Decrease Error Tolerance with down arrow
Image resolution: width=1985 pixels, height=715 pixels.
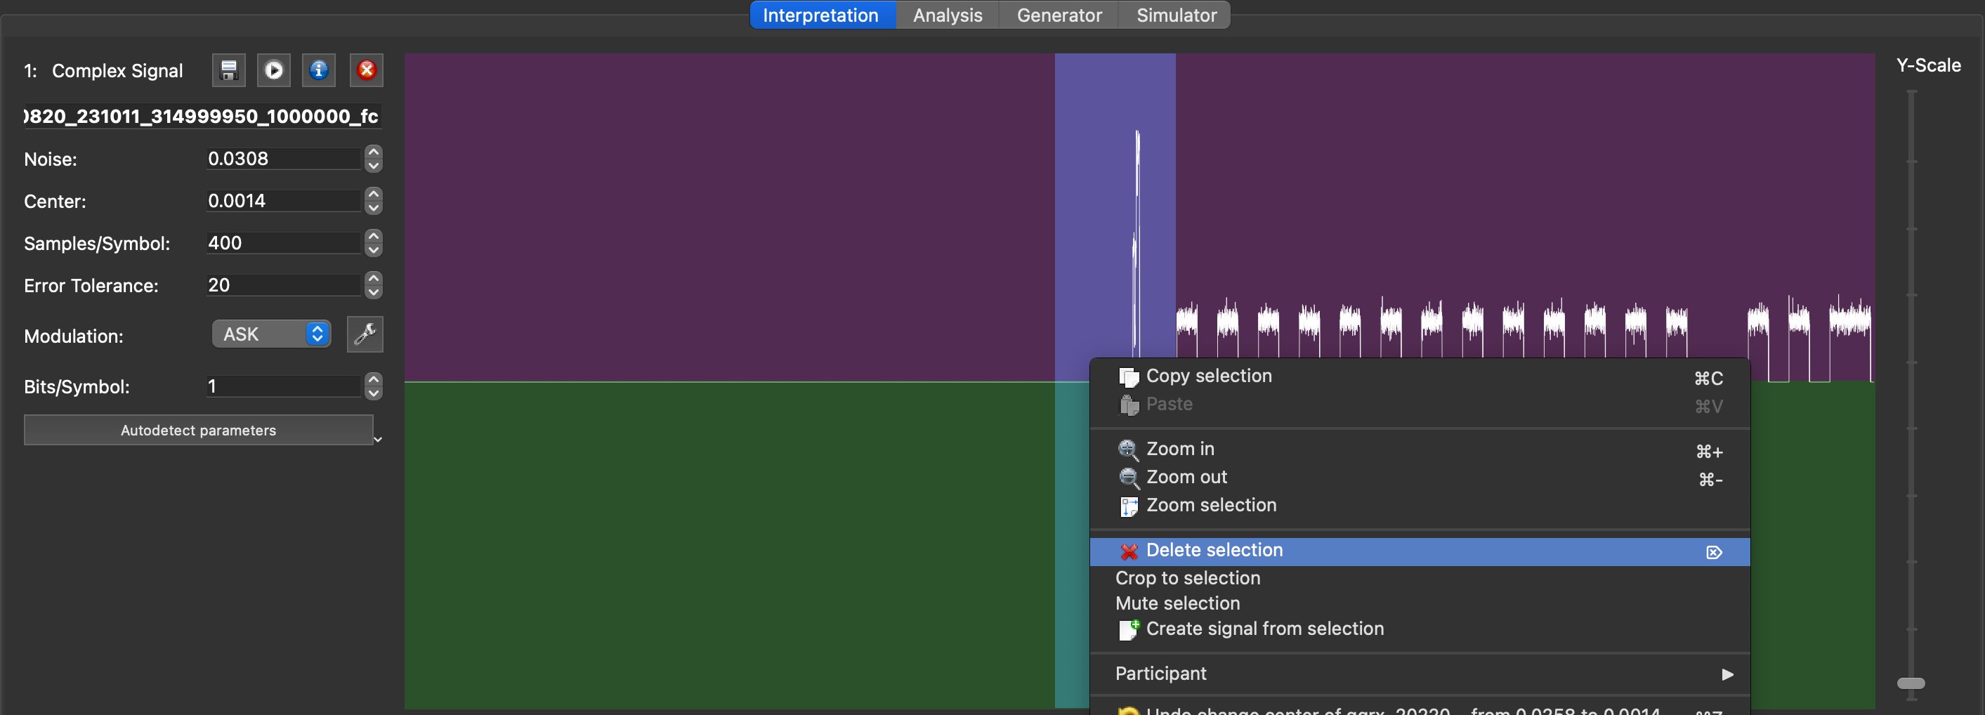pos(374,292)
